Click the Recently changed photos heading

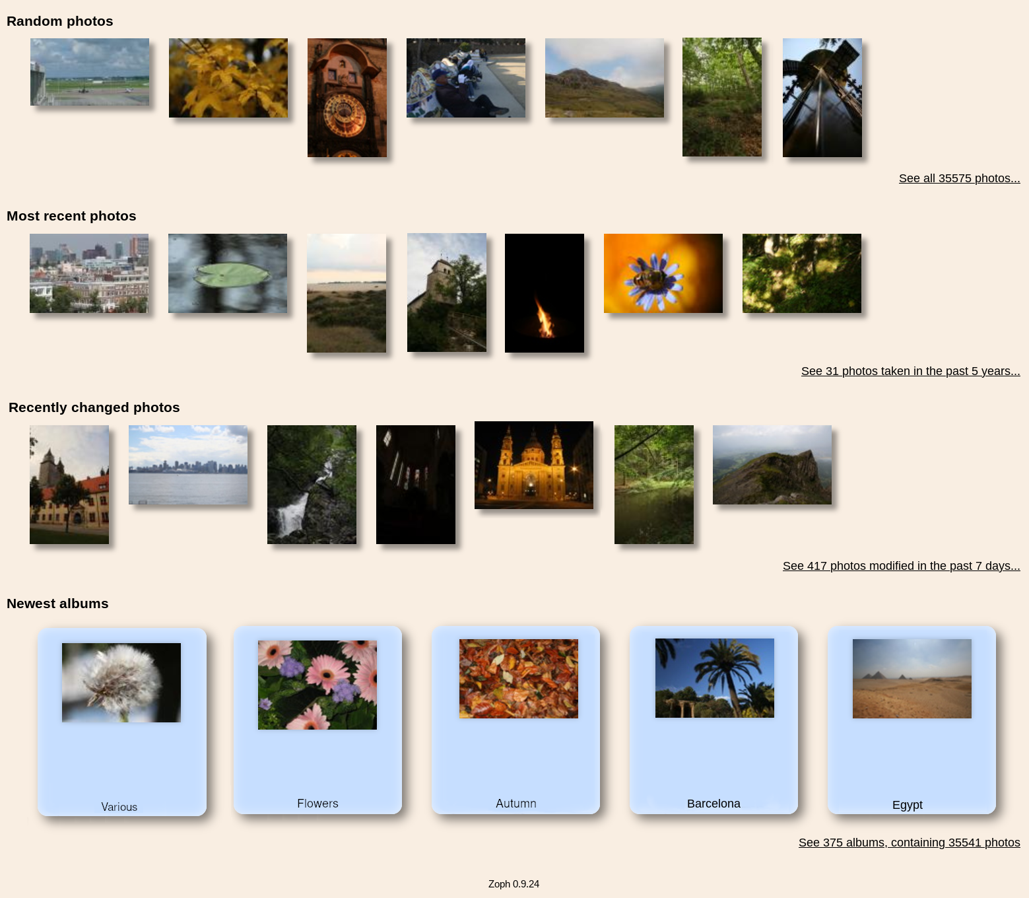94,407
